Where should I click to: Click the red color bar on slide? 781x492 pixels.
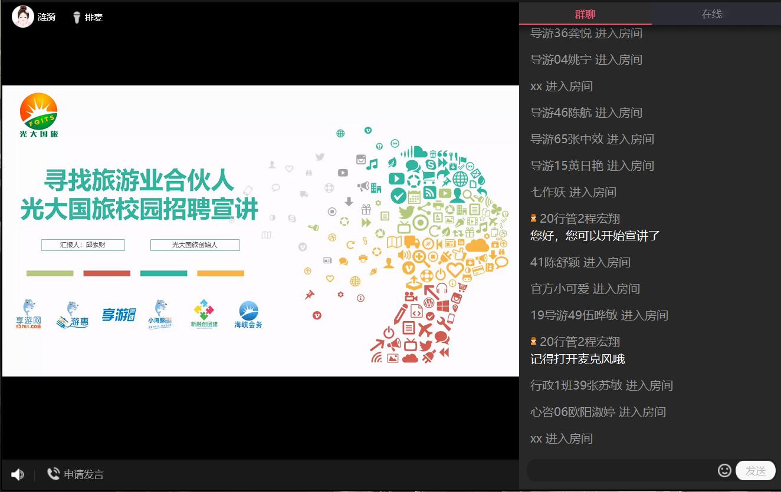pos(106,273)
